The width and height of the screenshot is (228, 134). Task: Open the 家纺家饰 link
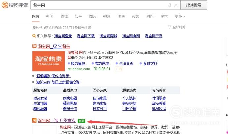100,103
